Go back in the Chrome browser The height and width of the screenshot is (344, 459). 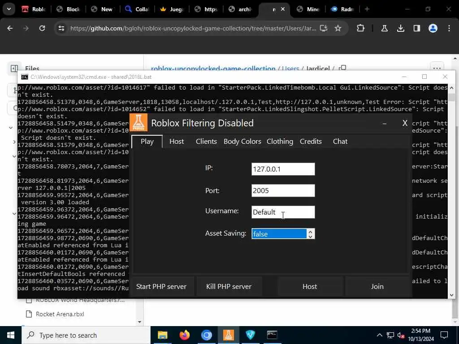pos(10,28)
